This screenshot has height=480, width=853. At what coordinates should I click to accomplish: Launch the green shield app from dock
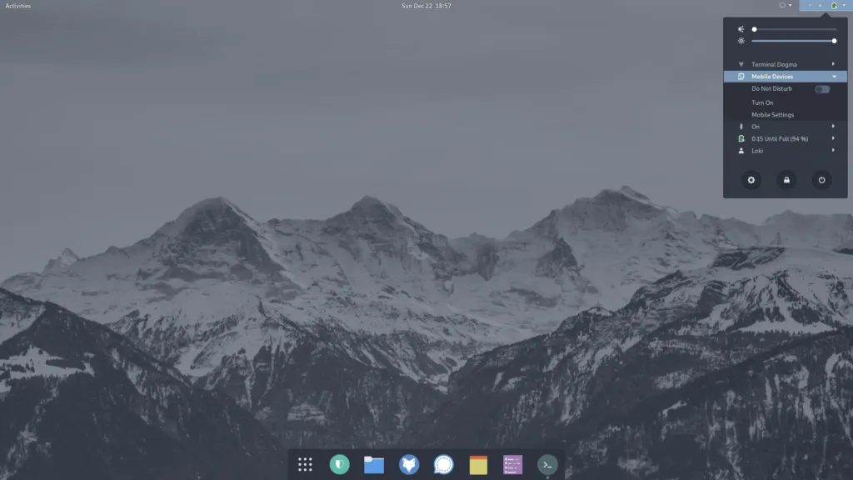[x=340, y=464]
